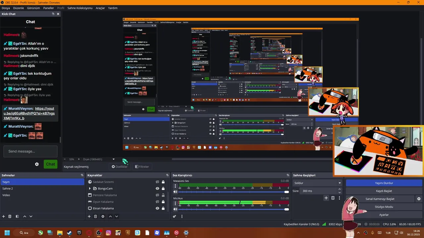
Task: Undock the Kaynaklar panel
Action: 167,175
